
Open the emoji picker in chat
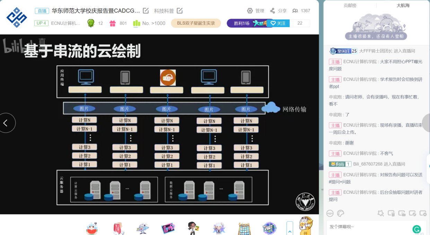330,213
